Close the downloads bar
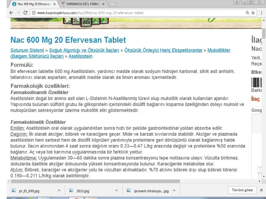266x199 pixels. [x=261, y=190]
